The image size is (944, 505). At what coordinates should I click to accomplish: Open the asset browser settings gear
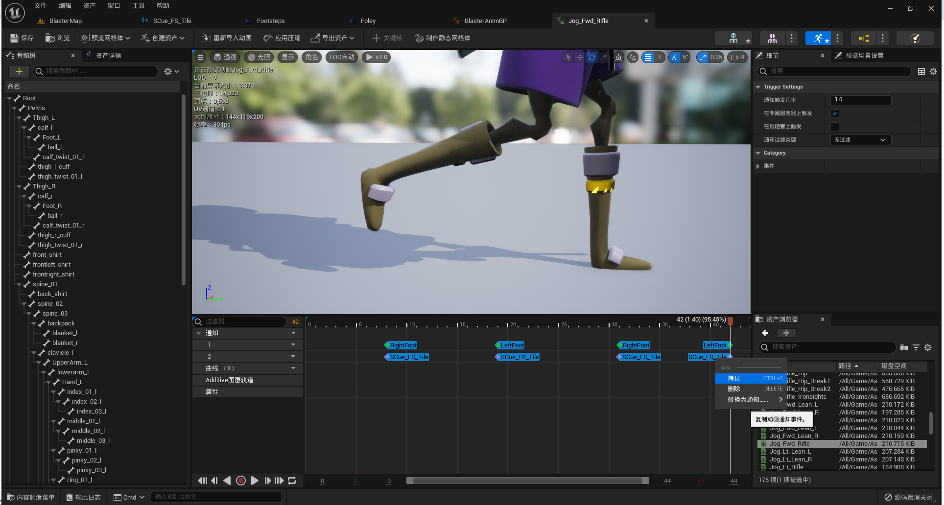(x=928, y=347)
